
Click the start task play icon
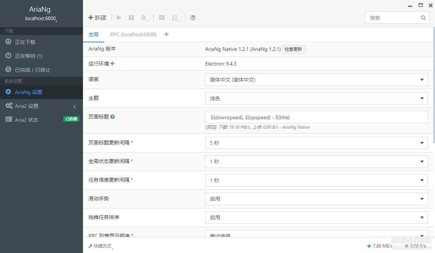(x=119, y=18)
